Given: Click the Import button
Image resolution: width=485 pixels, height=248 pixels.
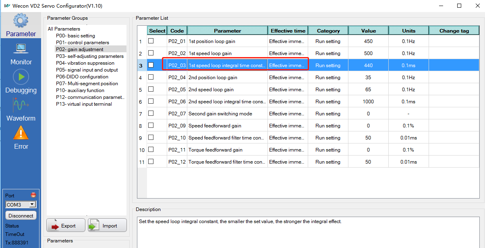Looking at the screenshot, I should [x=107, y=225].
